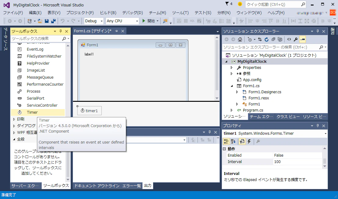338x199 pixels.
Task: Click the Save All toolbar icon
Action: click(x=53, y=21)
